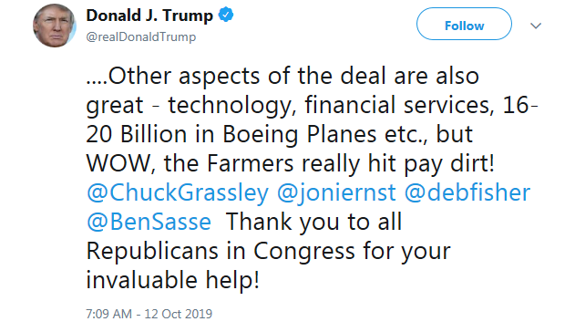Viewport: 575px width, 332px height.
Task: Visit the @realDonaldTrump handle link
Action: click(141, 36)
